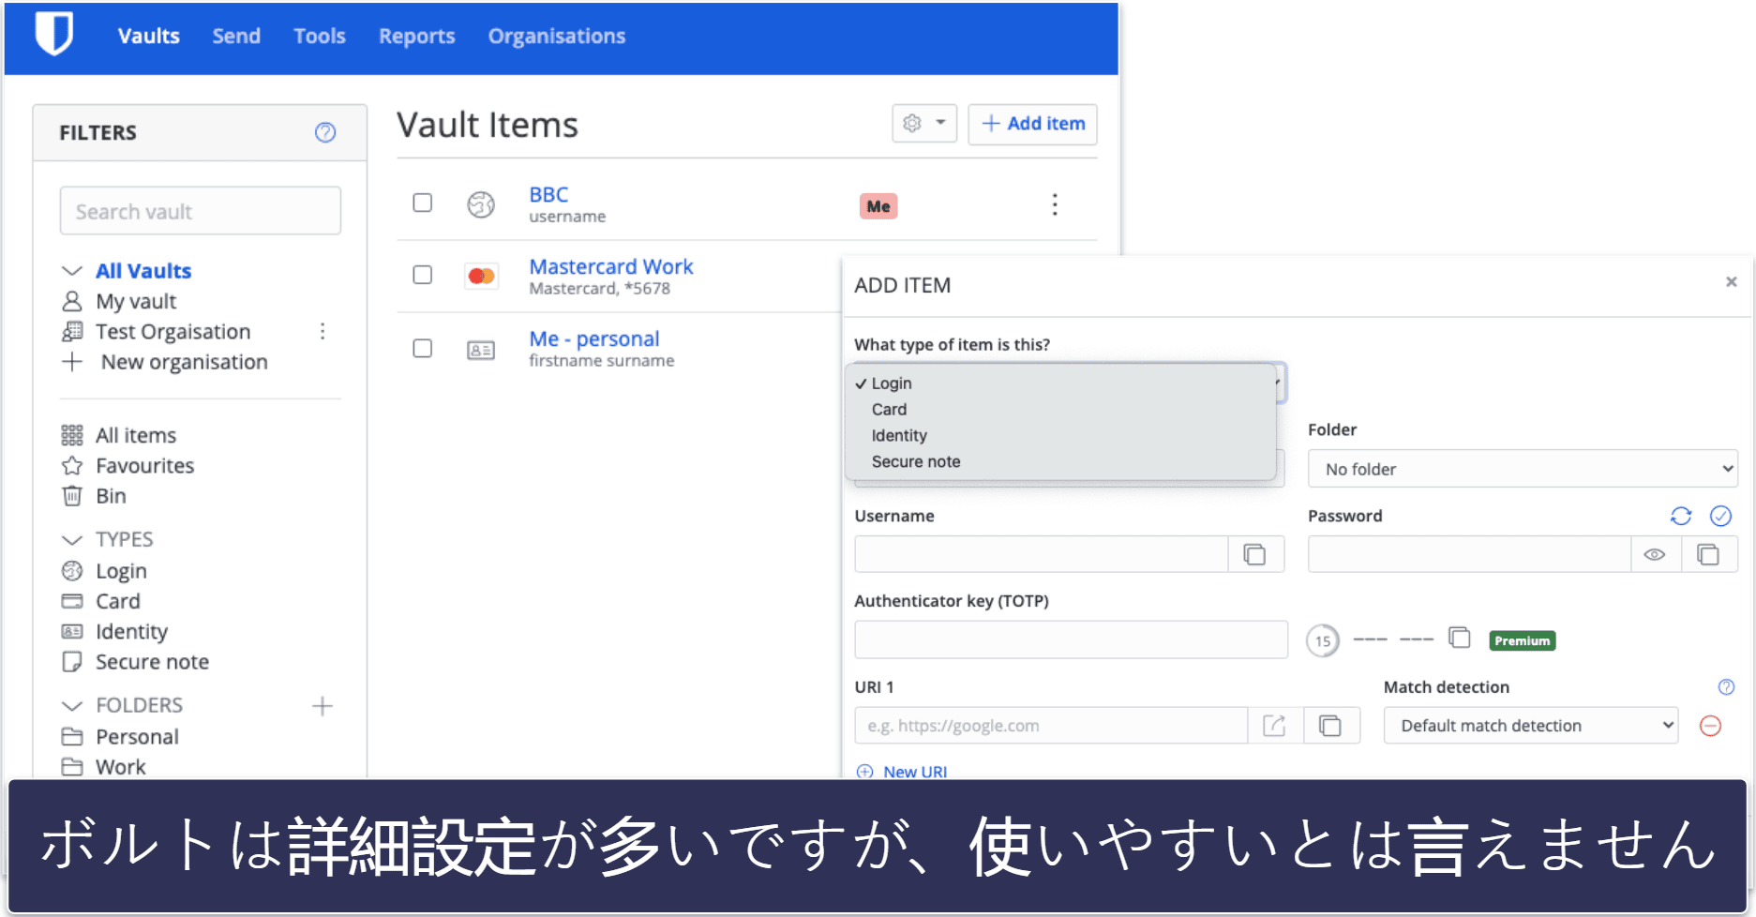
Task: Open the No folder dropdown
Action: point(1523,469)
